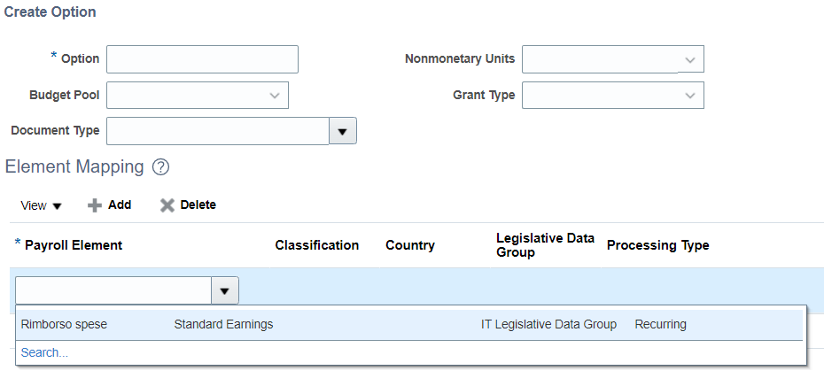Open the View menu

pyautogui.click(x=41, y=206)
